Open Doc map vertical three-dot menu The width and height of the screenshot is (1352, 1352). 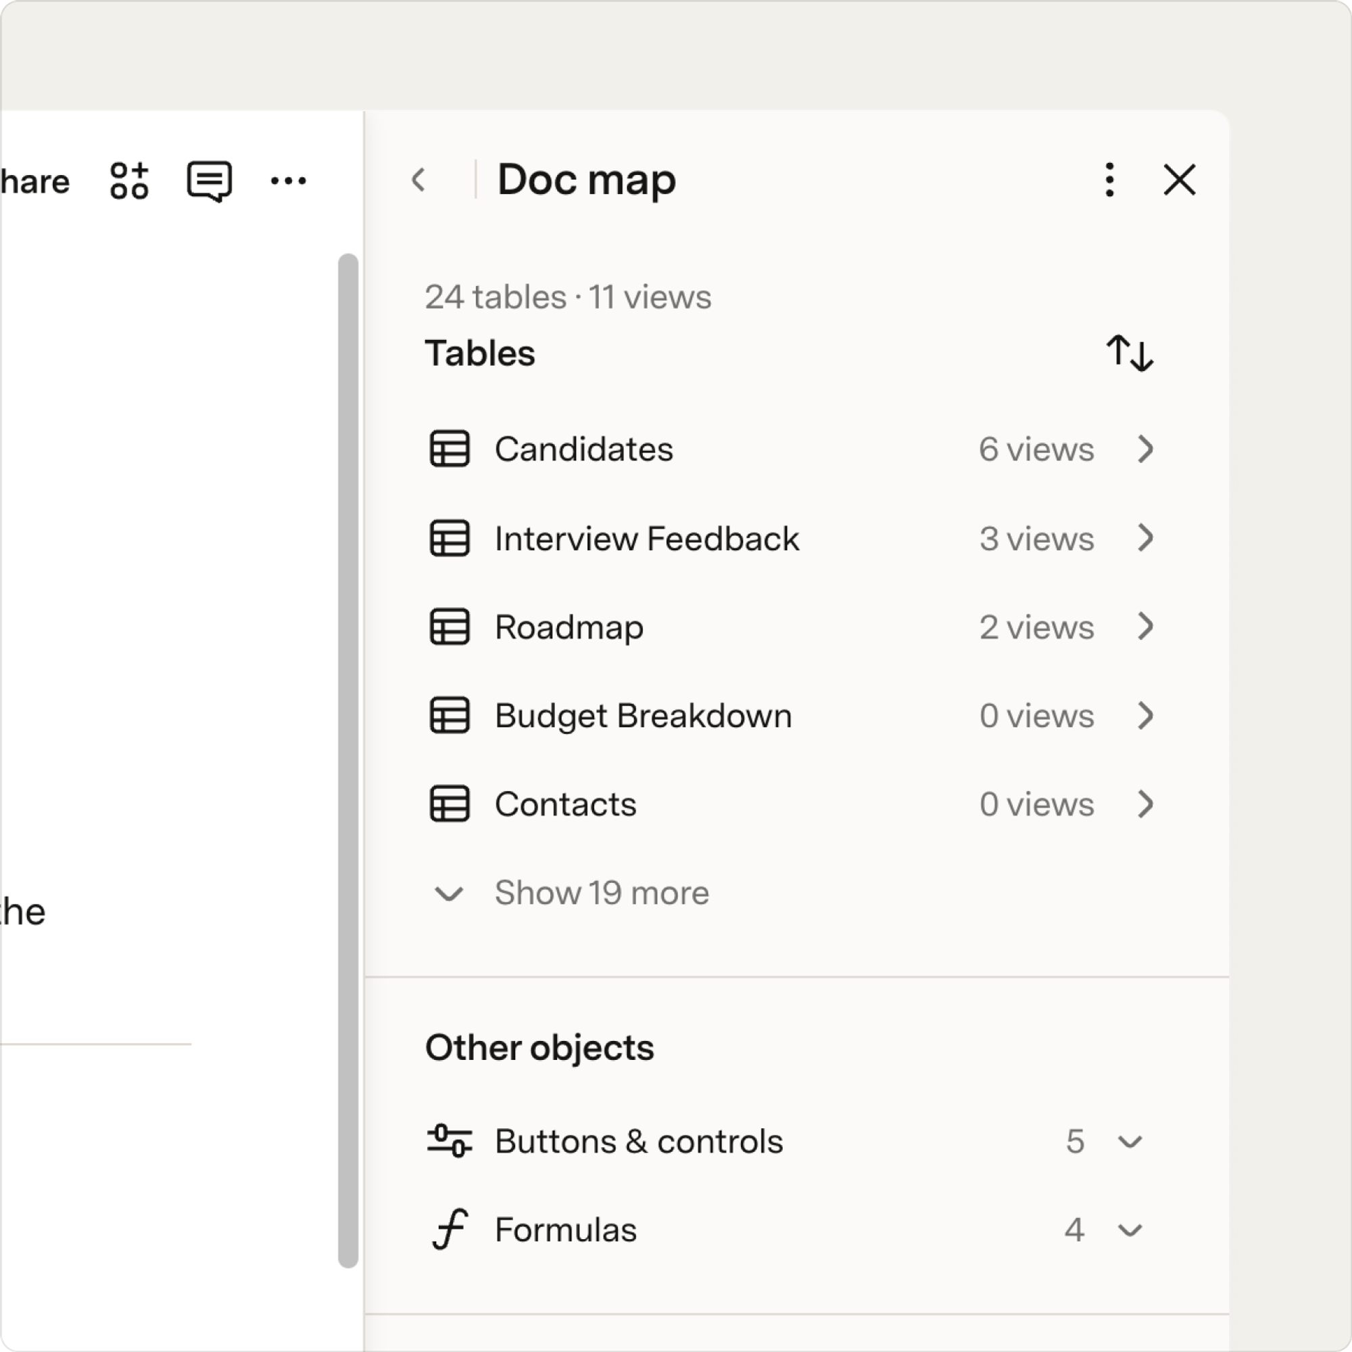point(1110,180)
